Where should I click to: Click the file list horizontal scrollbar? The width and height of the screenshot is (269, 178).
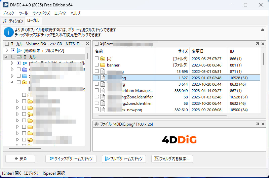point(162,116)
